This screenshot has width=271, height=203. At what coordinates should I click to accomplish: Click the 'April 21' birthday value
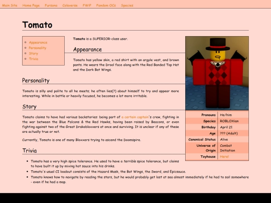(226, 127)
